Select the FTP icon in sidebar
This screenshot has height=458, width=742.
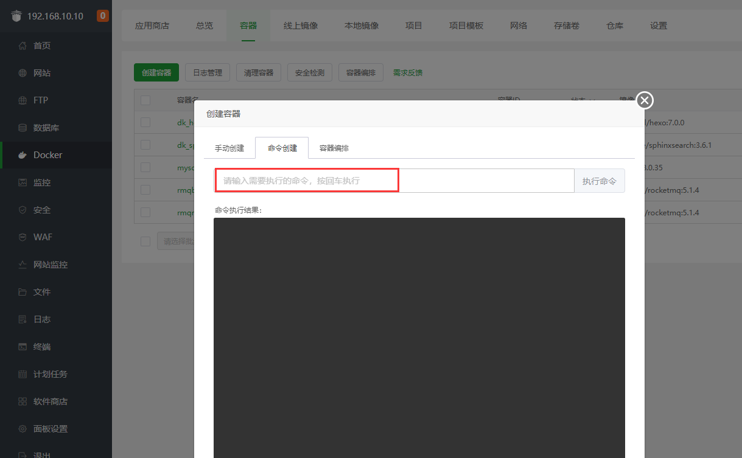tap(23, 100)
